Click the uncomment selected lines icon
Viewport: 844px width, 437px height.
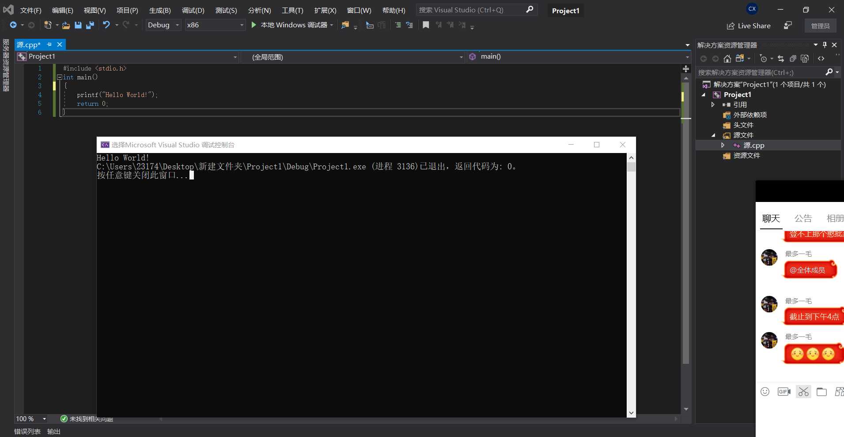pyautogui.click(x=409, y=25)
